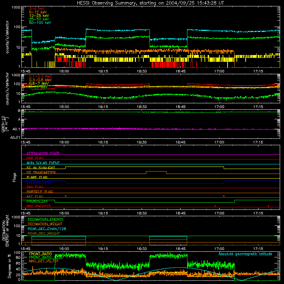The width and height of the screenshot is (284, 284).
Task: Click the AAZ_FLAG label
Action: (x=35, y=196)
